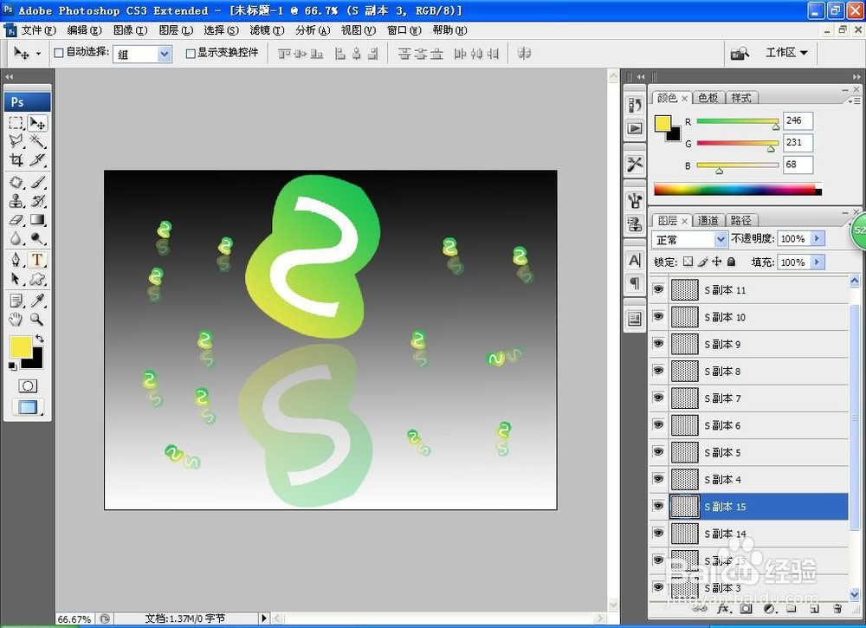
Task: Select the Rectangular Marquee tool
Action: pos(16,123)
